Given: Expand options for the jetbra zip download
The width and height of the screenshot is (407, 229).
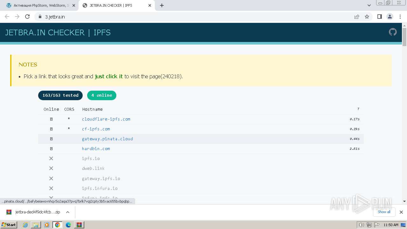Looking at the screenshot, I should pyautogui.click(x=67, y=212).
